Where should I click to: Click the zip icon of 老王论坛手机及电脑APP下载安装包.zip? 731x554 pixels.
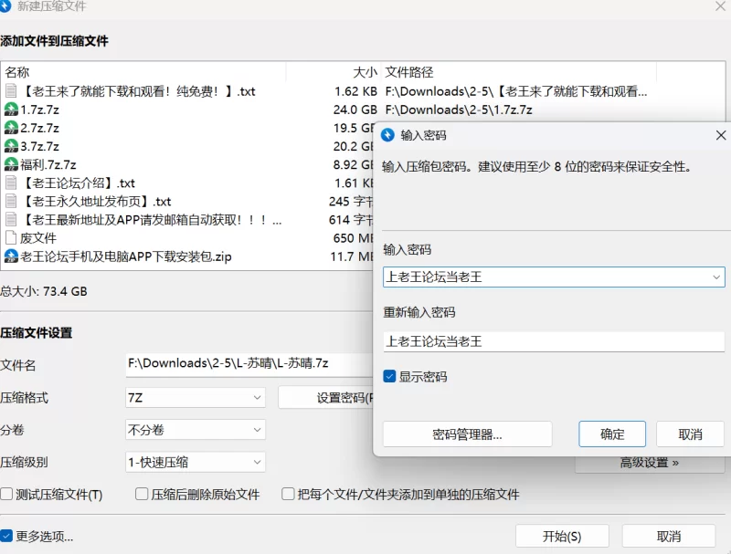[11, 256]
